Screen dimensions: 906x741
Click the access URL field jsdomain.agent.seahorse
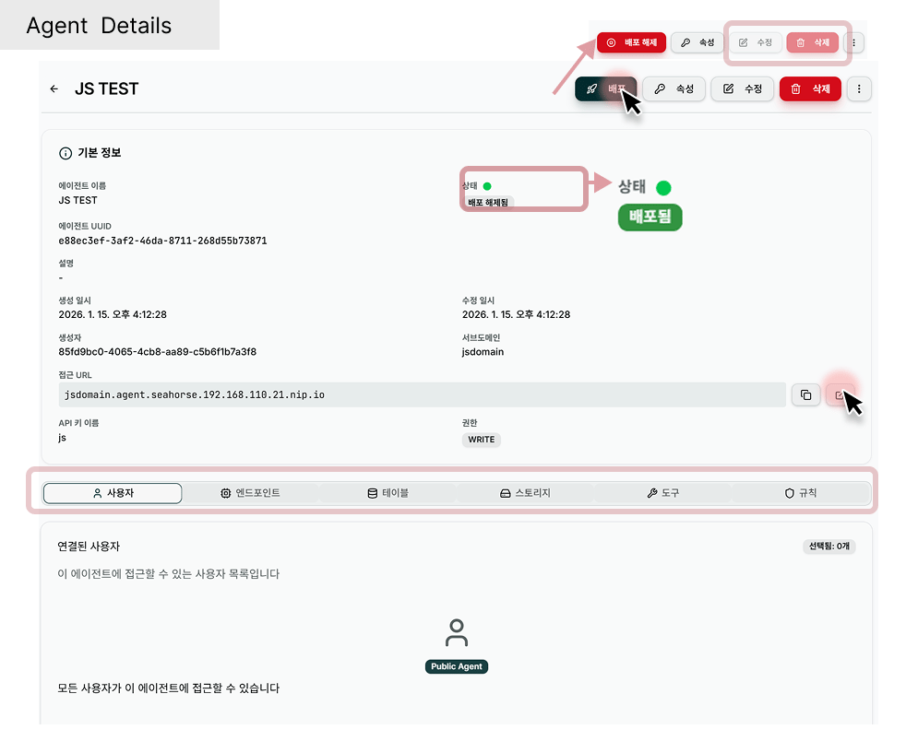422,394
